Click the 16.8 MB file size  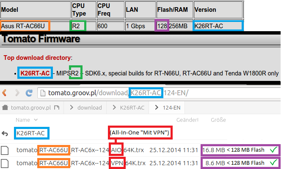214,150
